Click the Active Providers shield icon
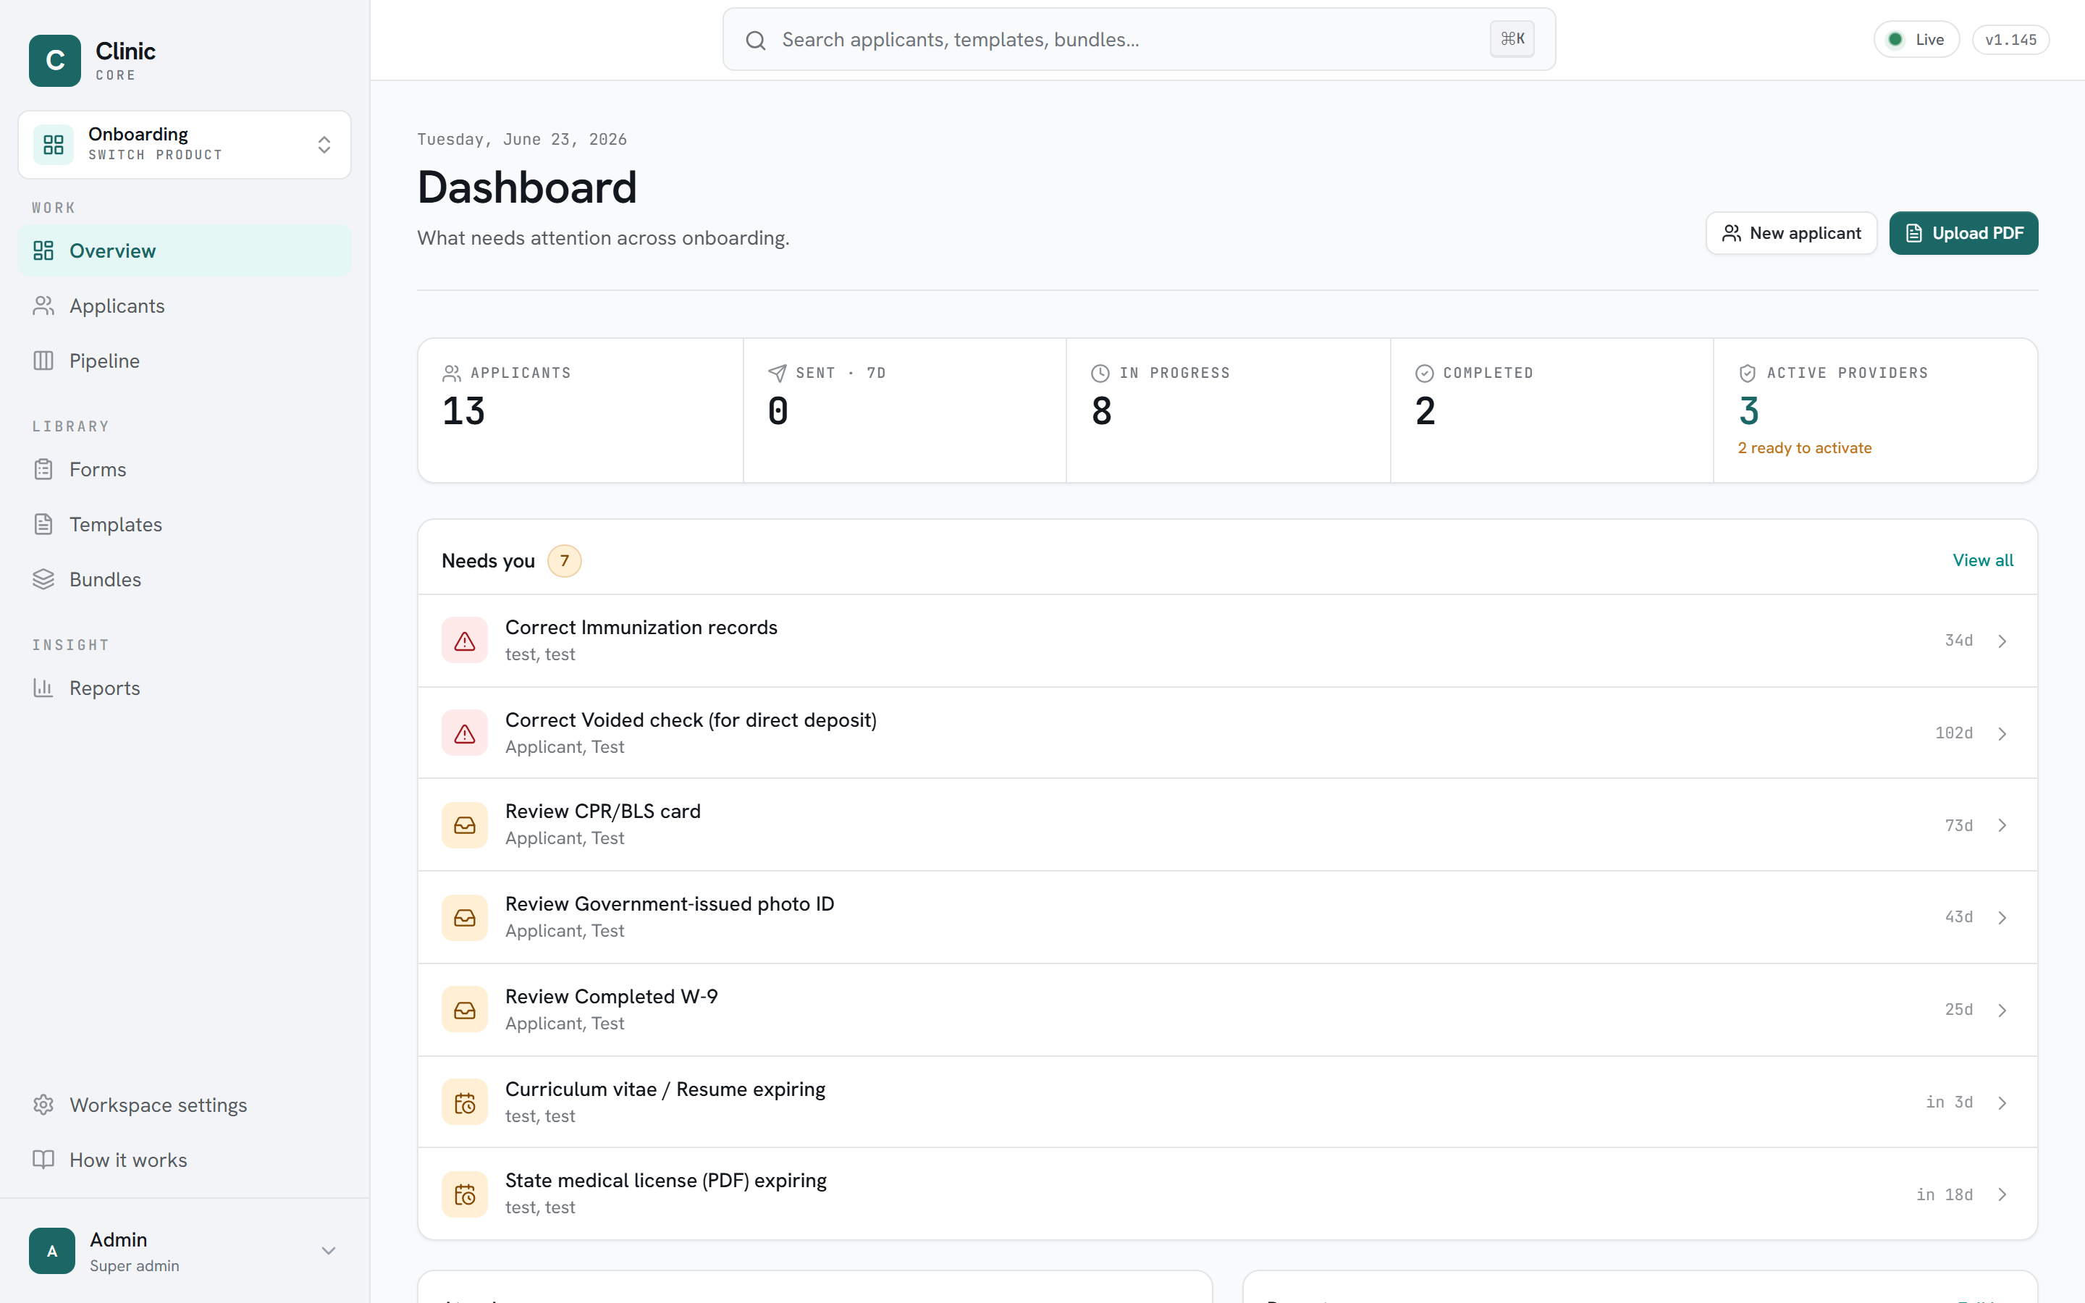Screen dimensions: 2085x1303 coord(1747,373)
